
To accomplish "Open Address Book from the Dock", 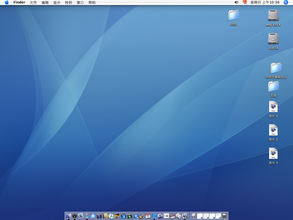I will 105,216.
